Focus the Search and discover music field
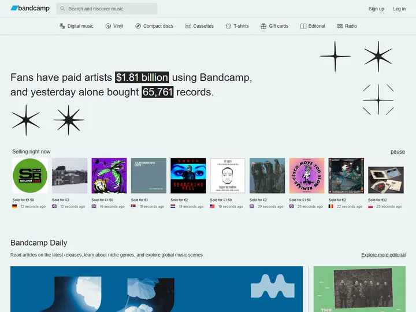The image size is (416, 312). point(107,9)
